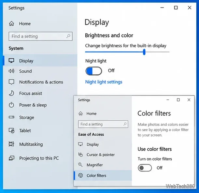Select Display in the System sidebar

click(x=40, y=61)
